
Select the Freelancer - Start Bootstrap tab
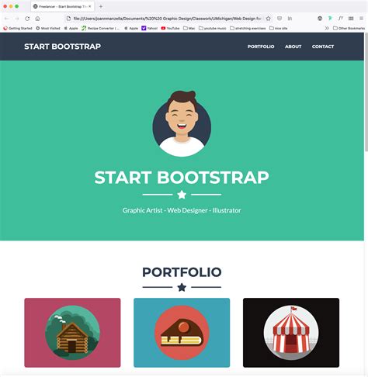[62, 6]
